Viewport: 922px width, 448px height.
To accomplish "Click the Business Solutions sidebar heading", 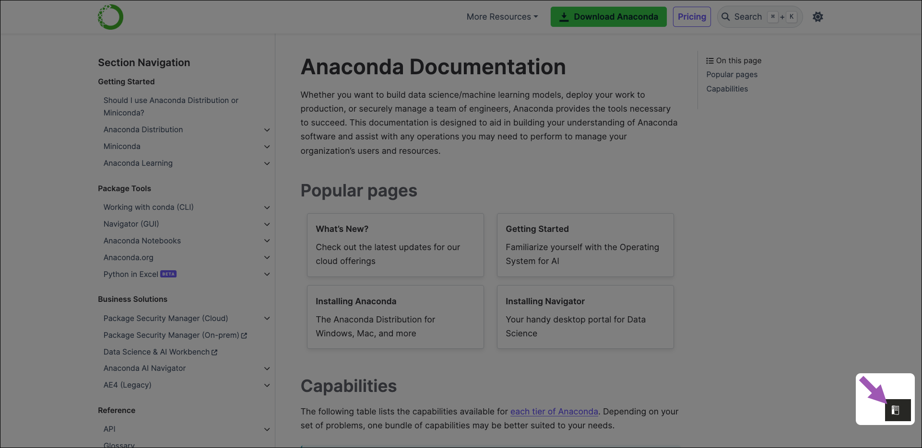I will coord(132,299).
